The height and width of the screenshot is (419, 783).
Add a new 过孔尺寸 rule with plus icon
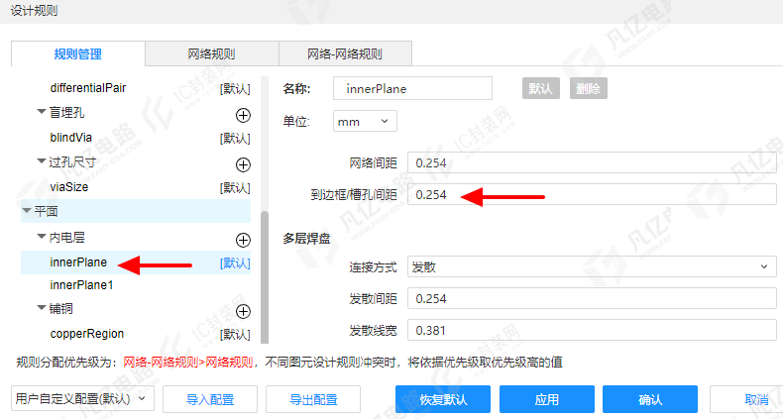tap(243, 164)
